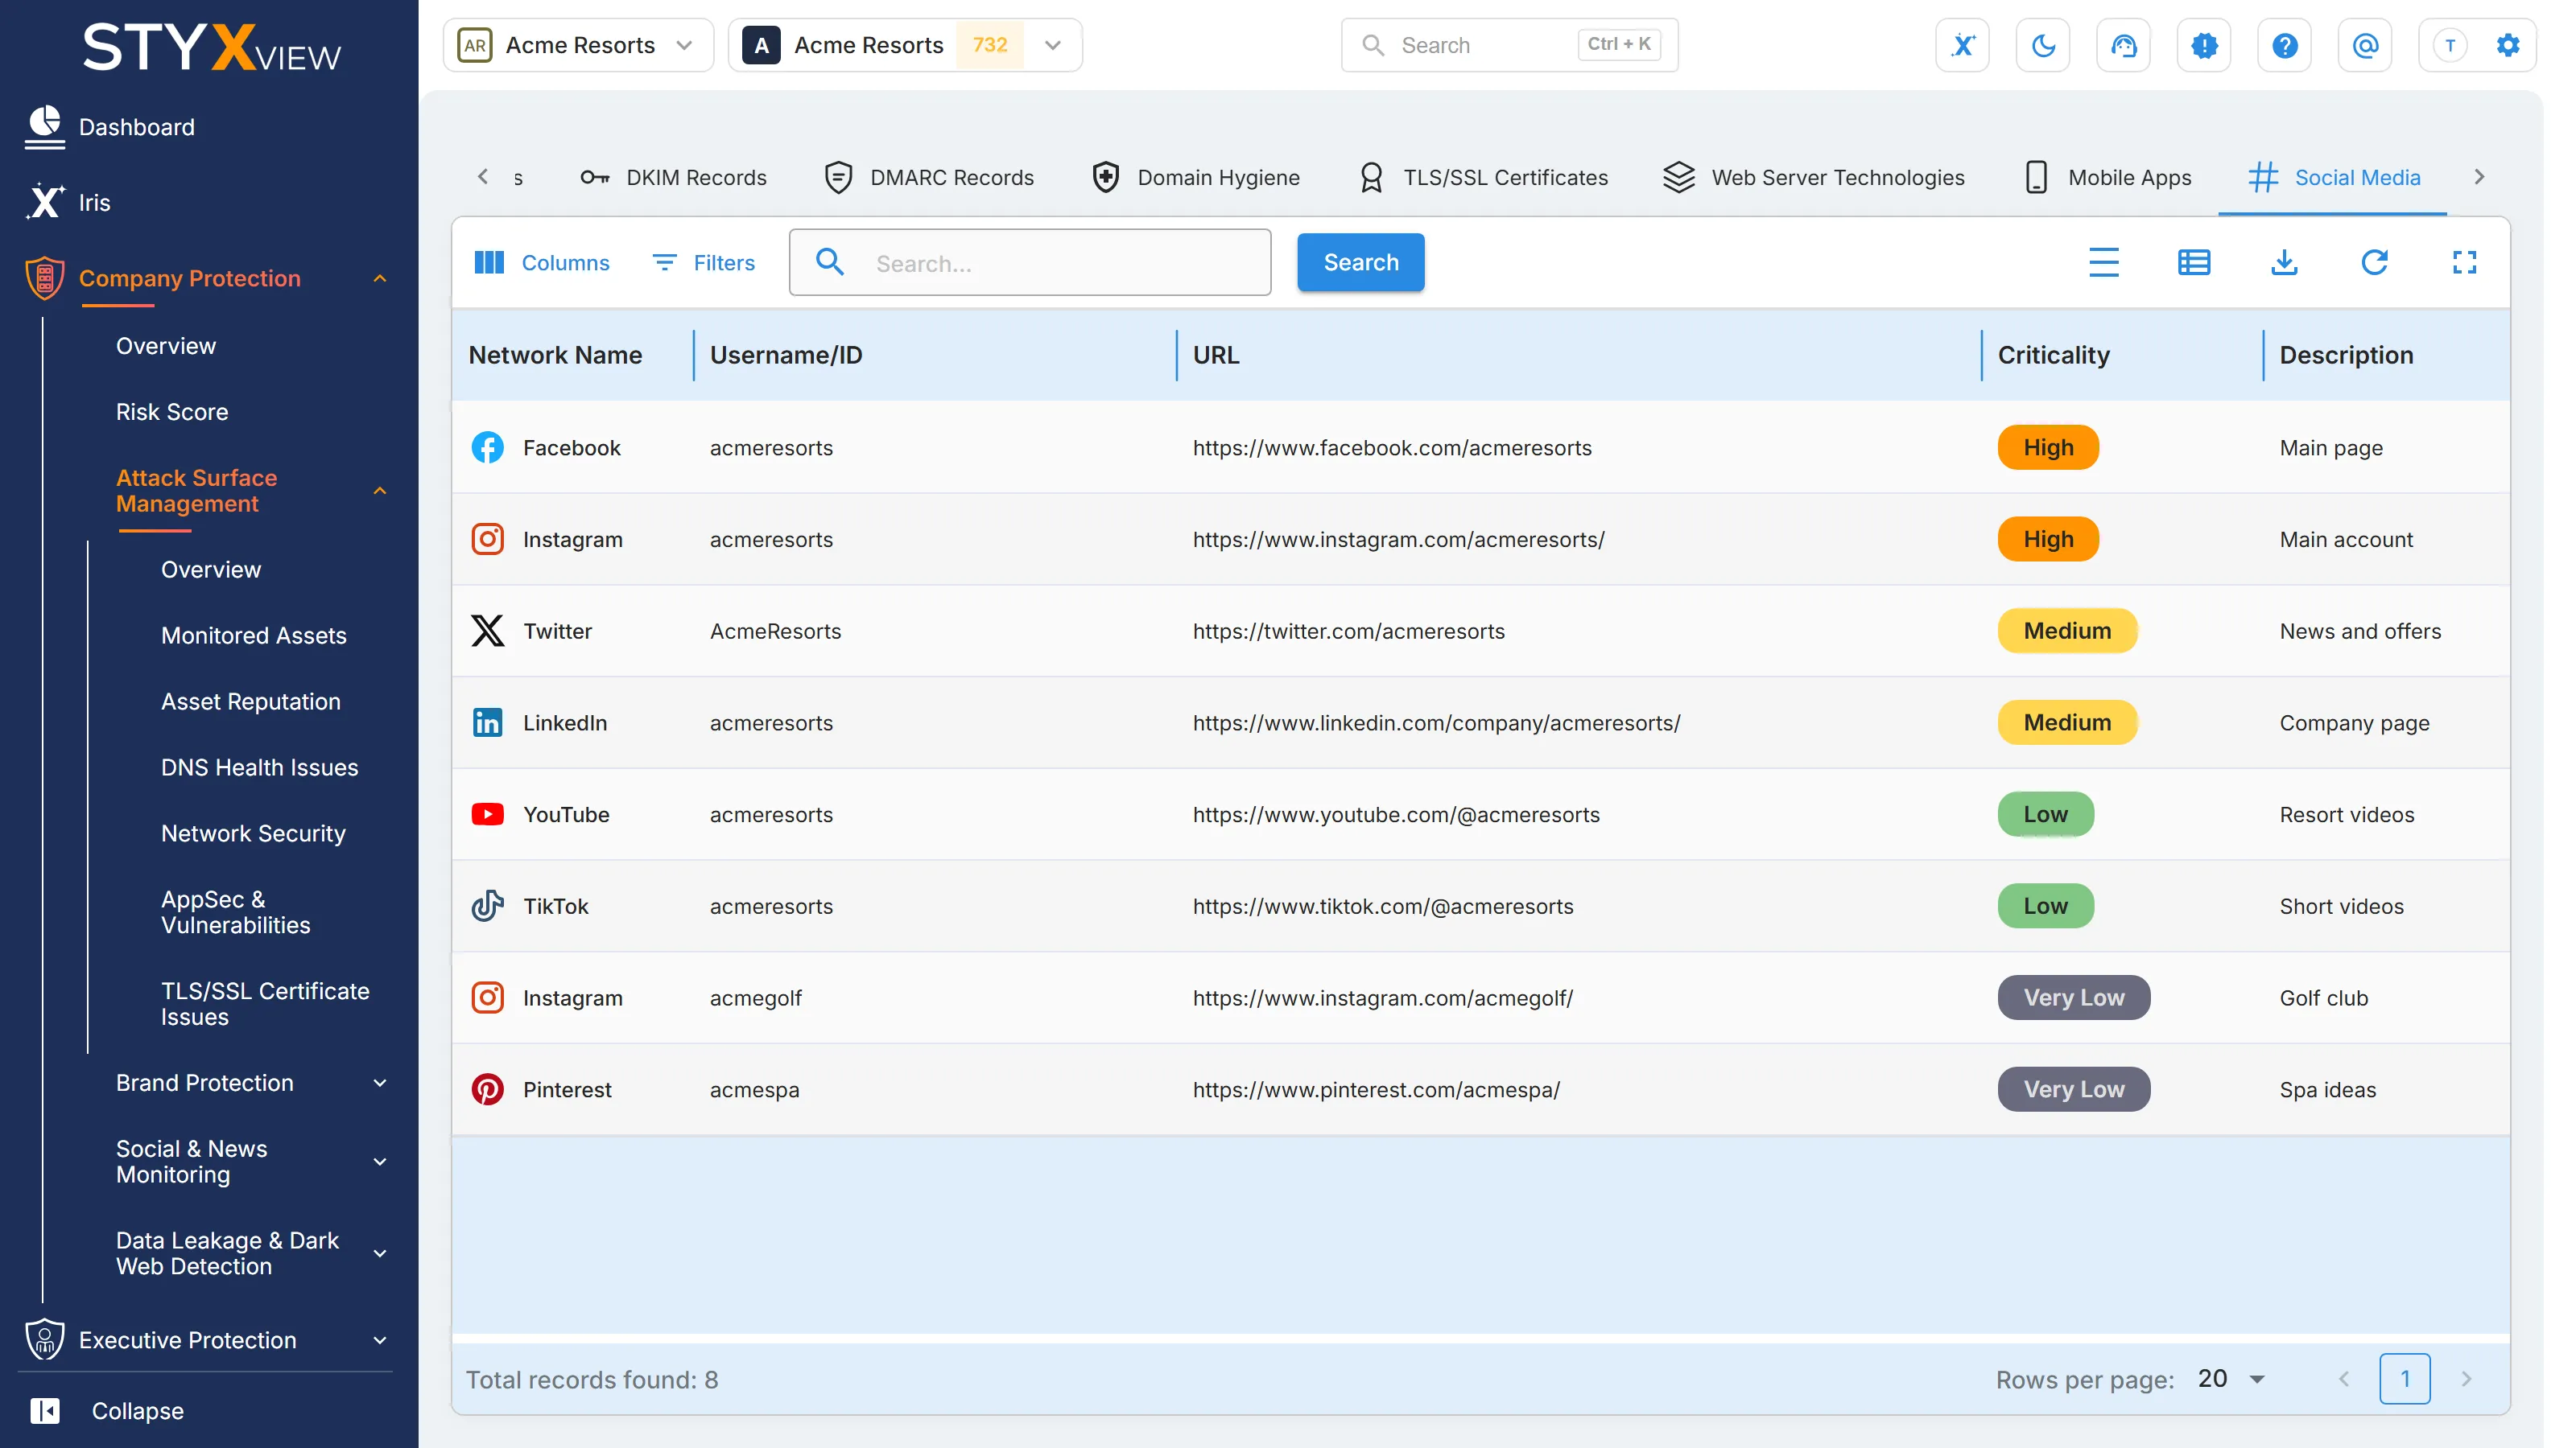The height and width of the screenshot is (1448, 2576).
Task: Expand the Brand Protection menu
Action: click(251, 1082)
